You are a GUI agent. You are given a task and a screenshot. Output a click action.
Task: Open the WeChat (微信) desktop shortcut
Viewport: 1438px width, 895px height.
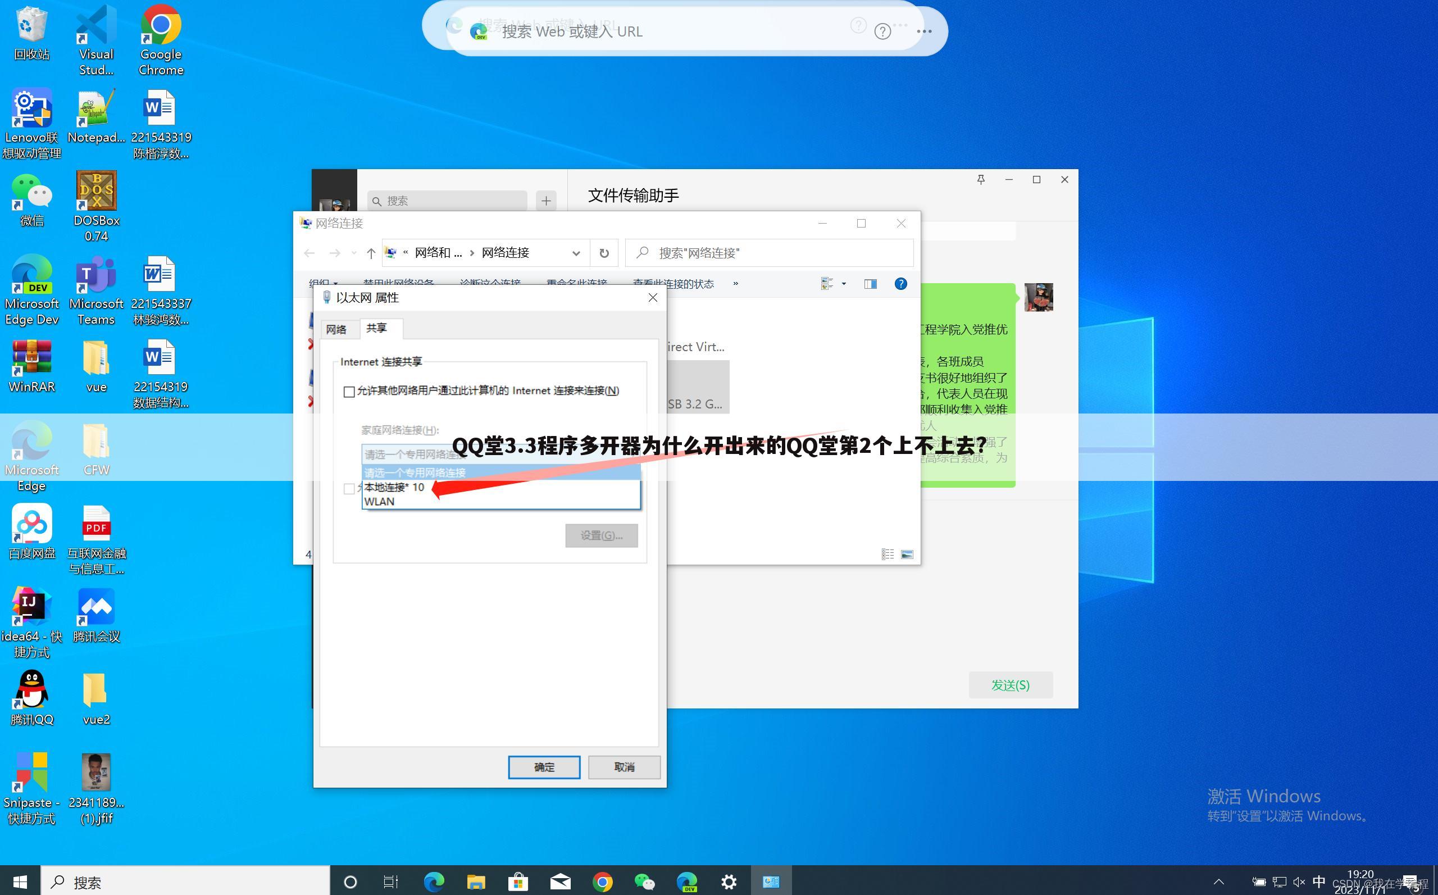pyautogui.click(x=31, y=199)
